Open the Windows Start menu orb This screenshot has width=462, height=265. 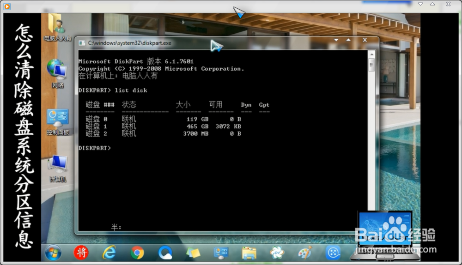(53, 253)
